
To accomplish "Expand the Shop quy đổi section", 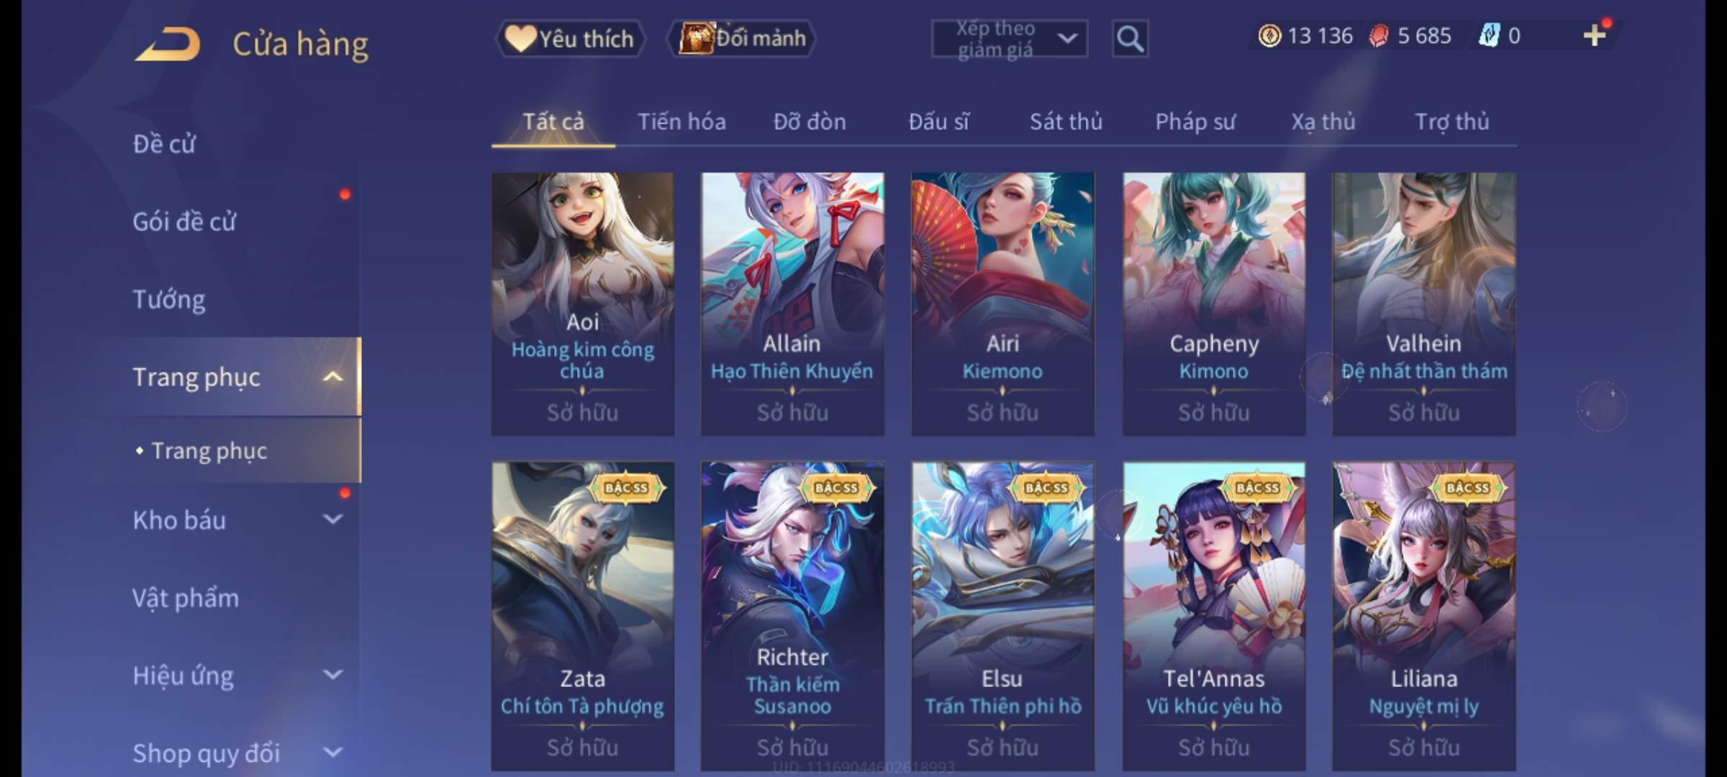I will point(332,752).
